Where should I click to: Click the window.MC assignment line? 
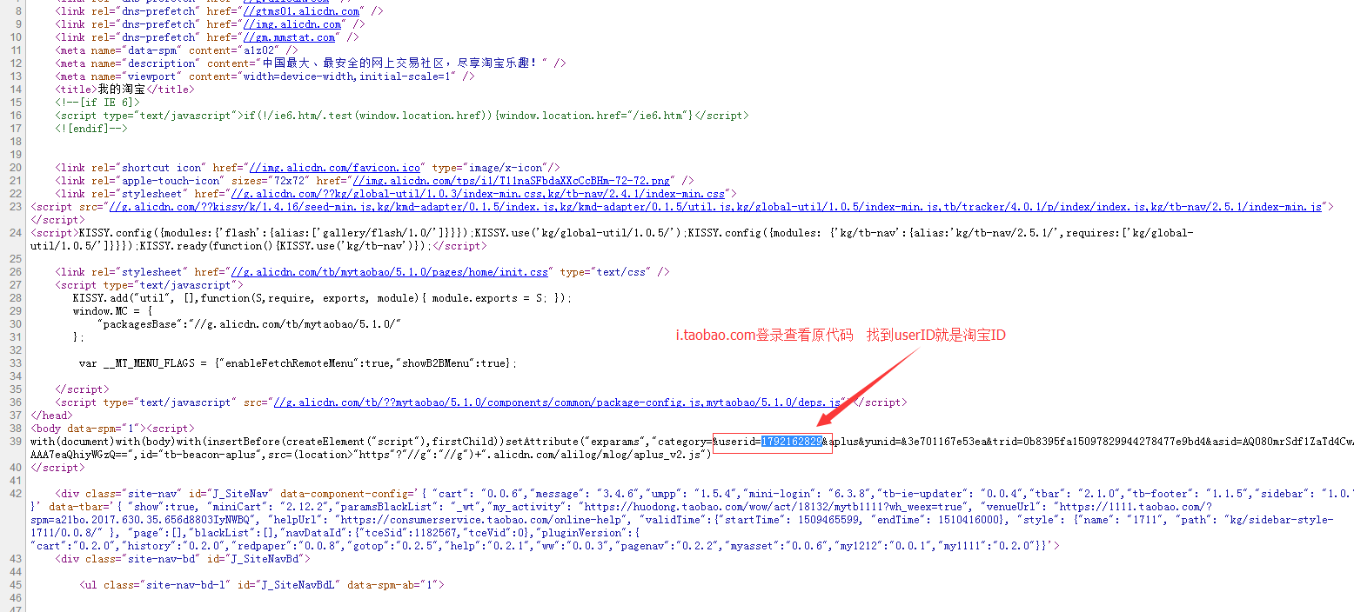[x=112, y=311]
